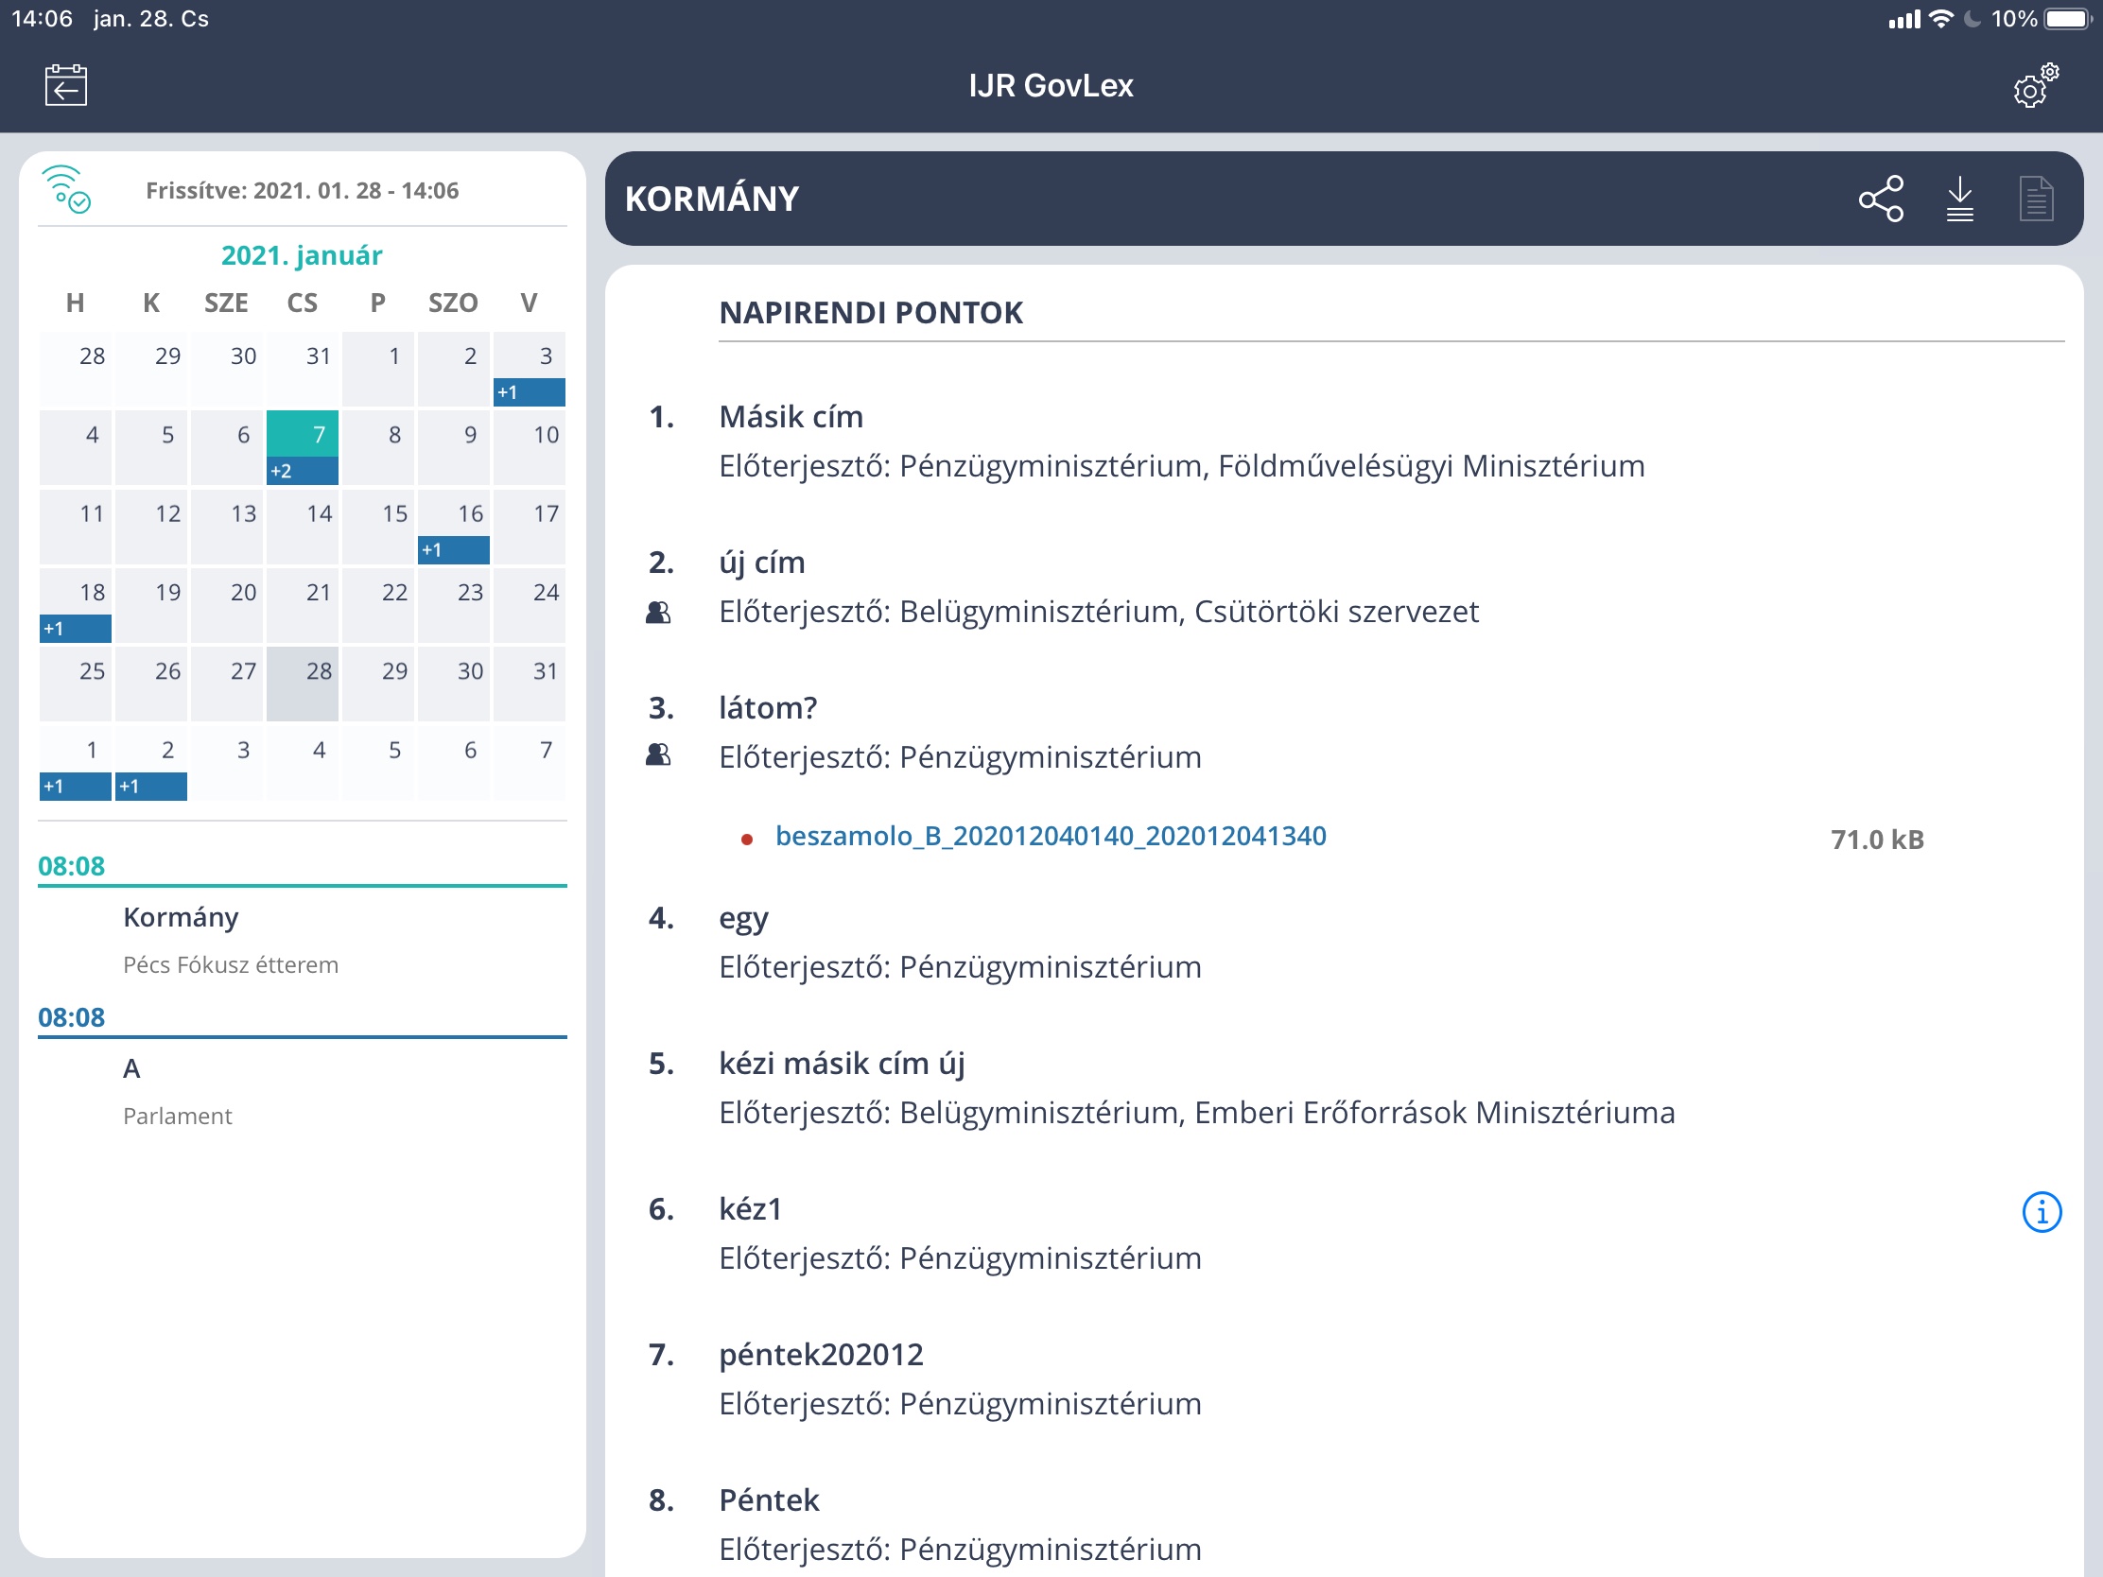Image resolution: width=2103 pixels, height=1577 pixels.
Task: Tap the calendar back arrow icon
Action: coord(65,85)
